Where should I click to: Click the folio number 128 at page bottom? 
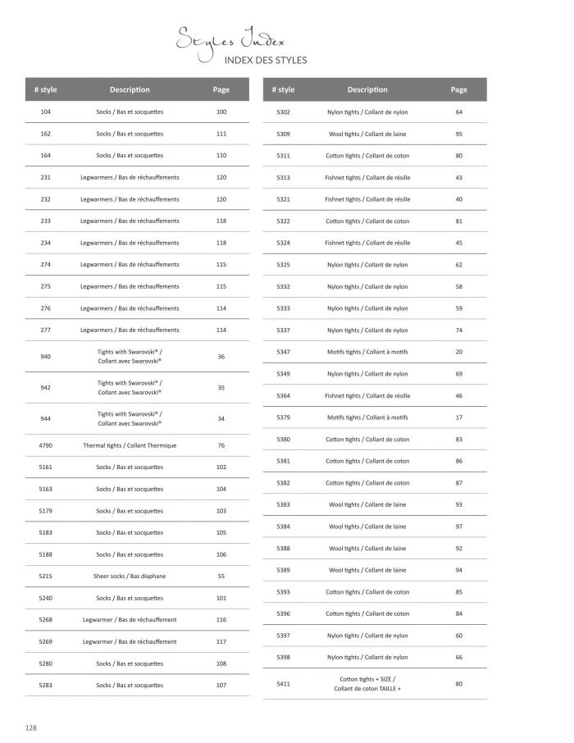pyautogui.click(x=31, y=727)
